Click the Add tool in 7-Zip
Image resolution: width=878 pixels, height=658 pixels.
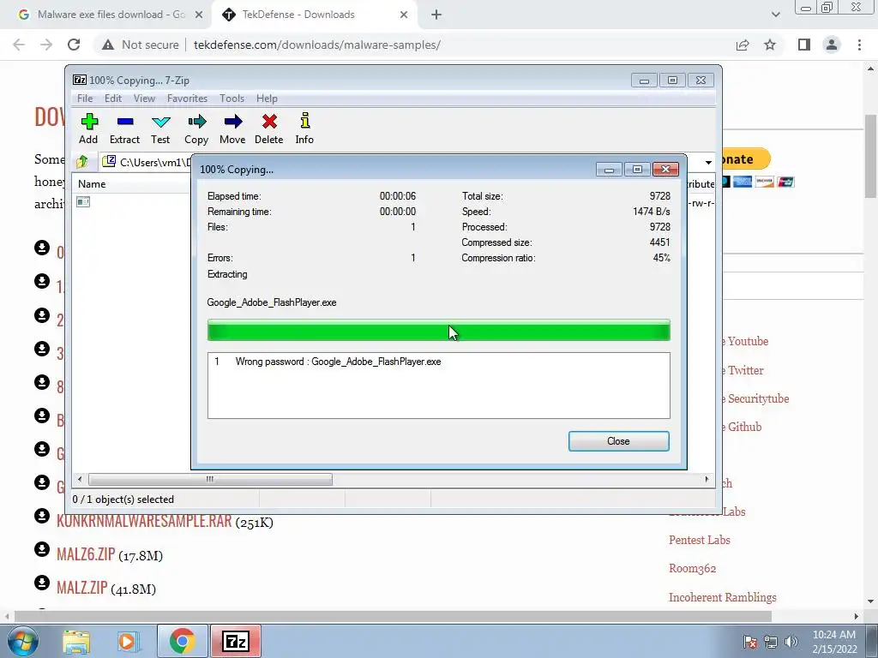pos(88,129)
